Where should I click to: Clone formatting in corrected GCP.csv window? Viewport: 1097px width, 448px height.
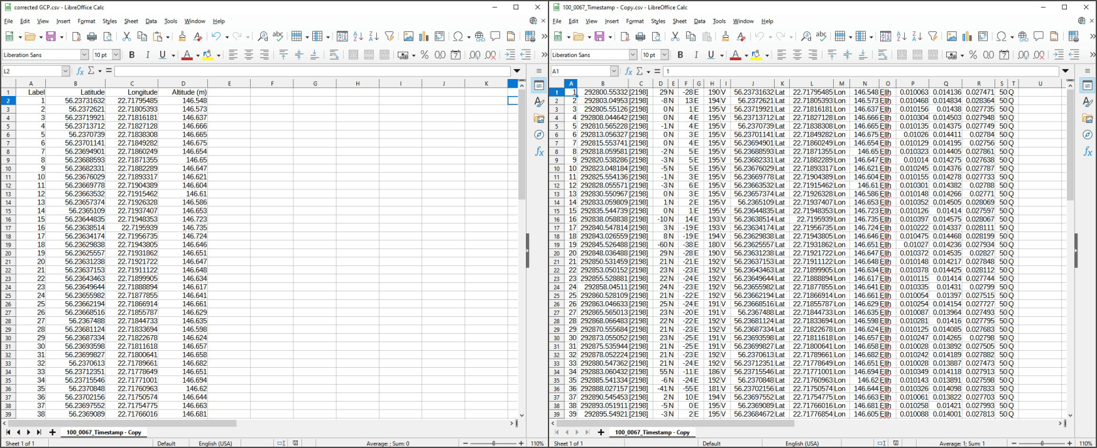182,36
